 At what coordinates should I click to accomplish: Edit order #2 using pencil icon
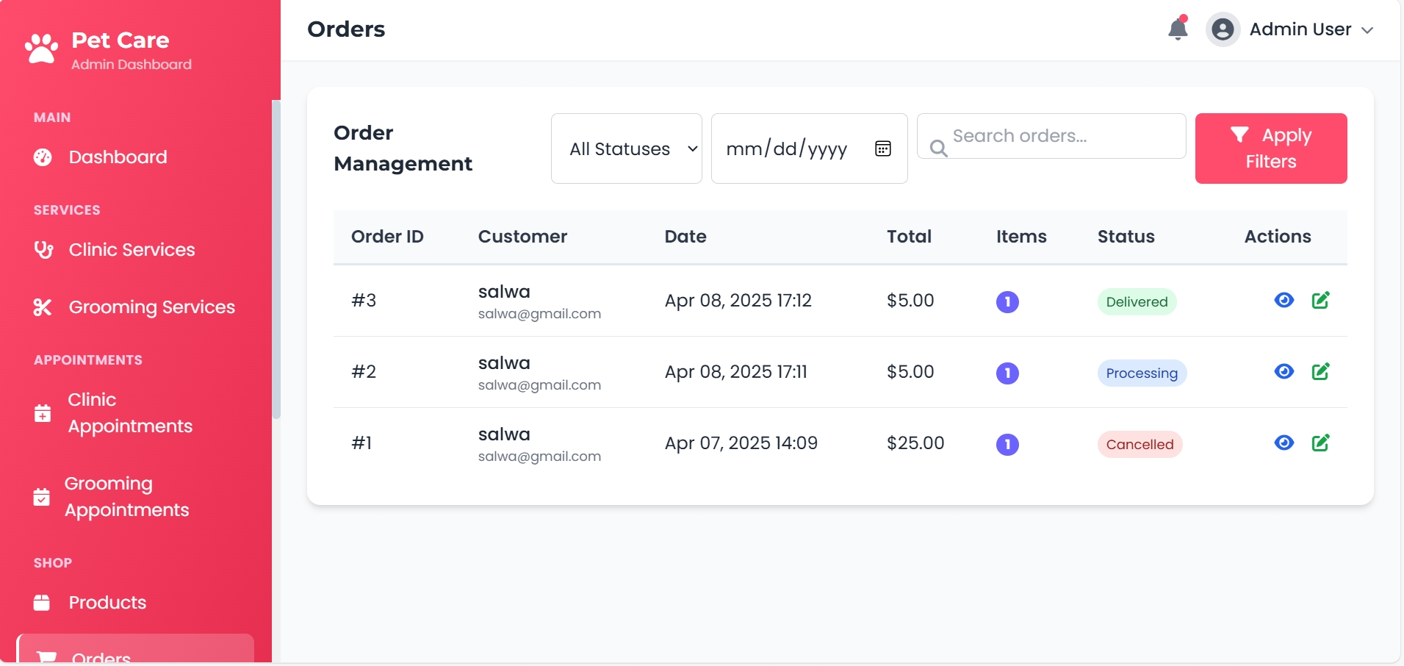coord(1320,371)
